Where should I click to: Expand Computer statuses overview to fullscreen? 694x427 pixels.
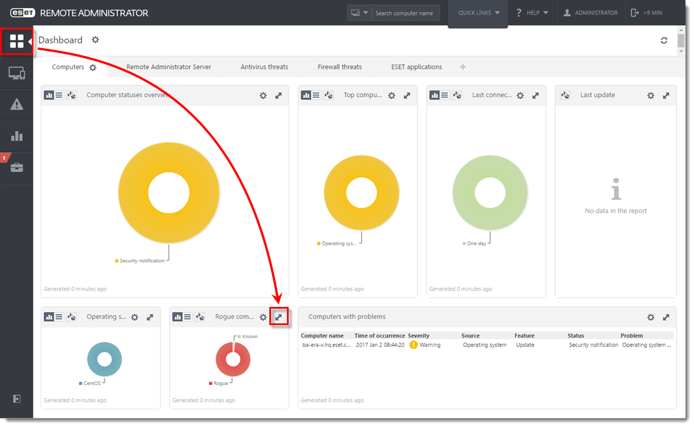278,96
